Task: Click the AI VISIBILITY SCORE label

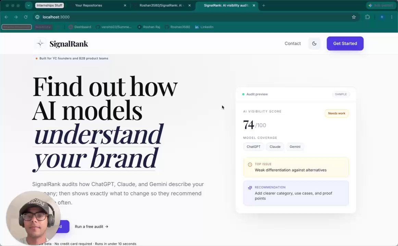Action: (x=262, y=111)
